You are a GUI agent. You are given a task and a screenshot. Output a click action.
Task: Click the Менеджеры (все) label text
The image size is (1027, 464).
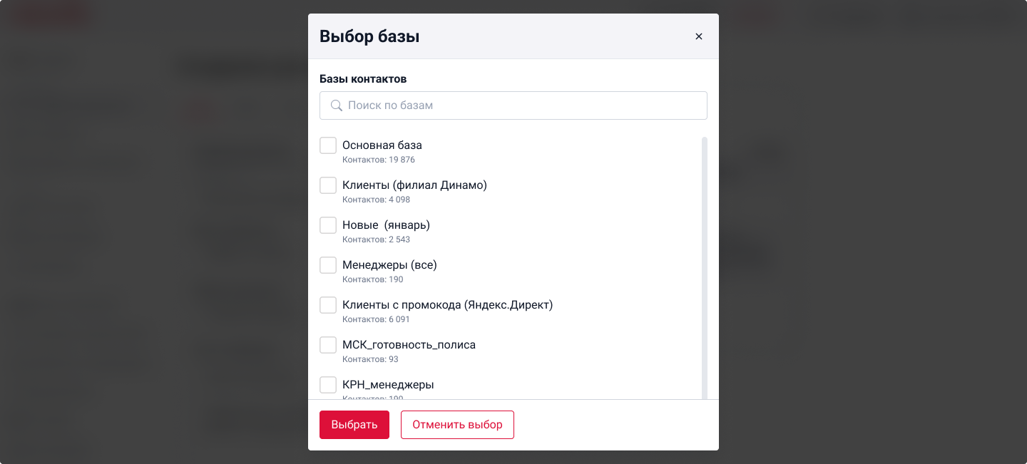click(x=389, y=265)
